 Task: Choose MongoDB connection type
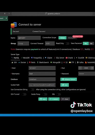pyautogui.click(x=55, y=62)
